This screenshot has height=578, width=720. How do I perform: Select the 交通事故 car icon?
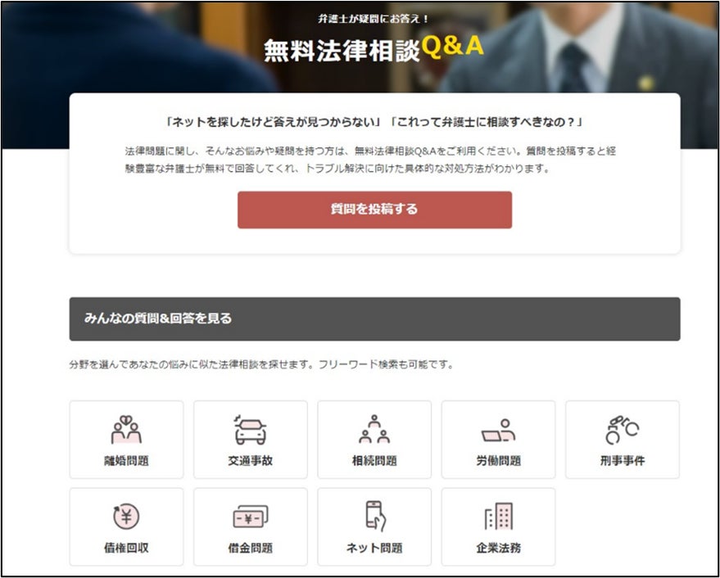click(x=251, y=430)
